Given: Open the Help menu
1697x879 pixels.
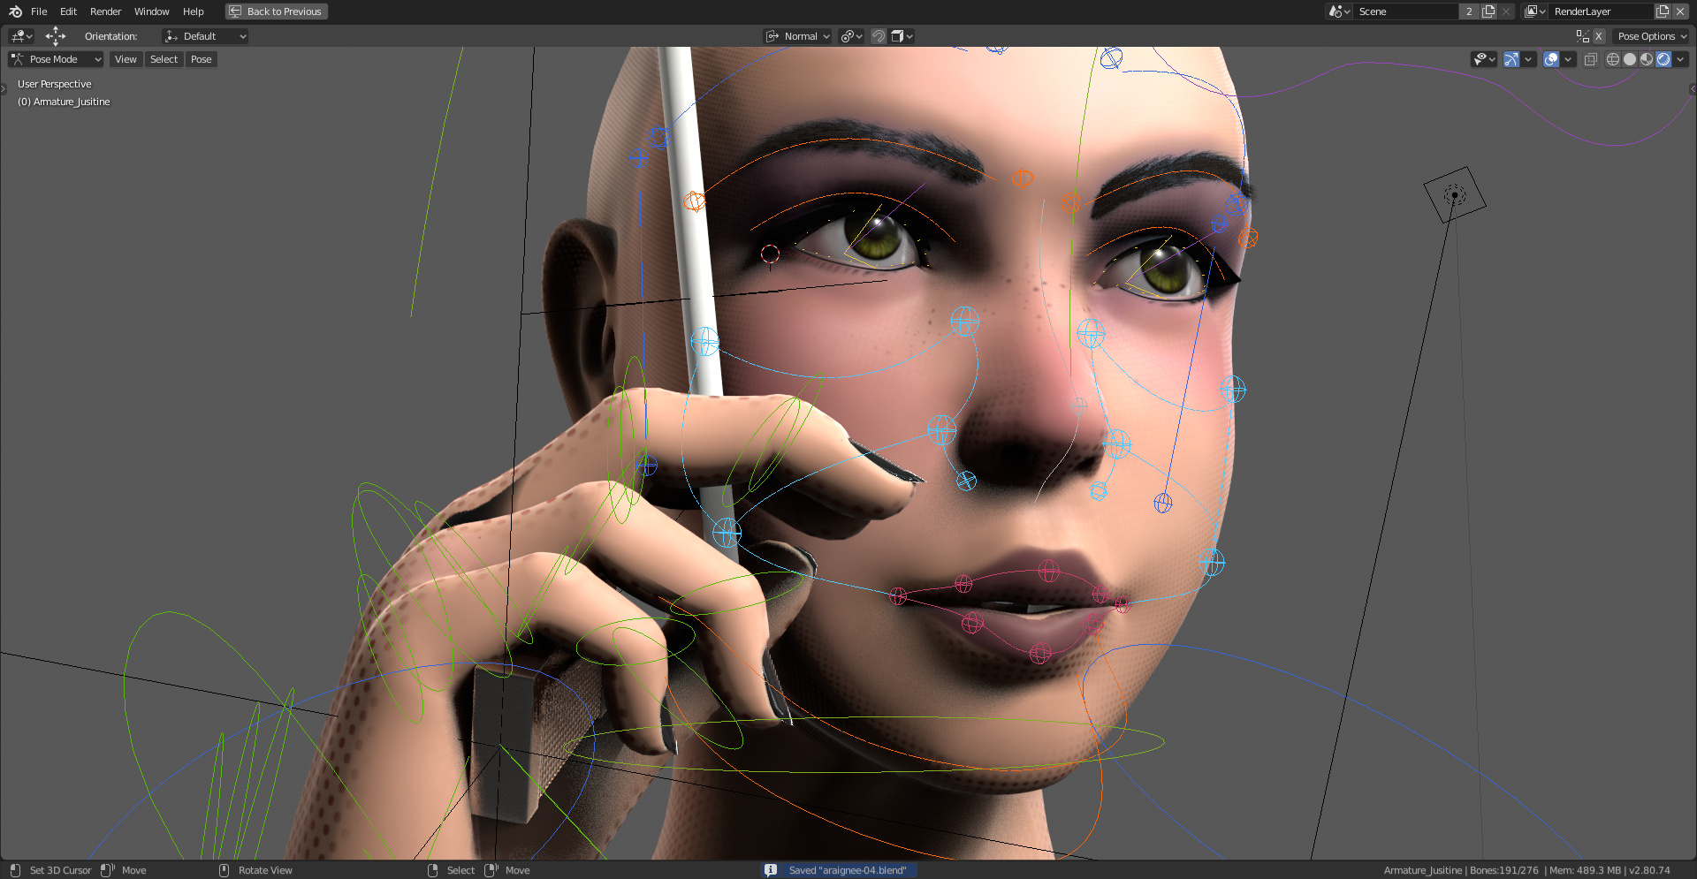Looking at the screenshot, I should 194,11.
